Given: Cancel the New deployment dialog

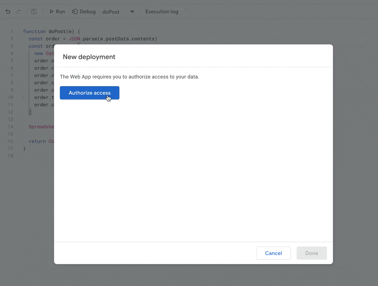Looking at the screenshot, I should pyautogui.click(x=273, y=253).
